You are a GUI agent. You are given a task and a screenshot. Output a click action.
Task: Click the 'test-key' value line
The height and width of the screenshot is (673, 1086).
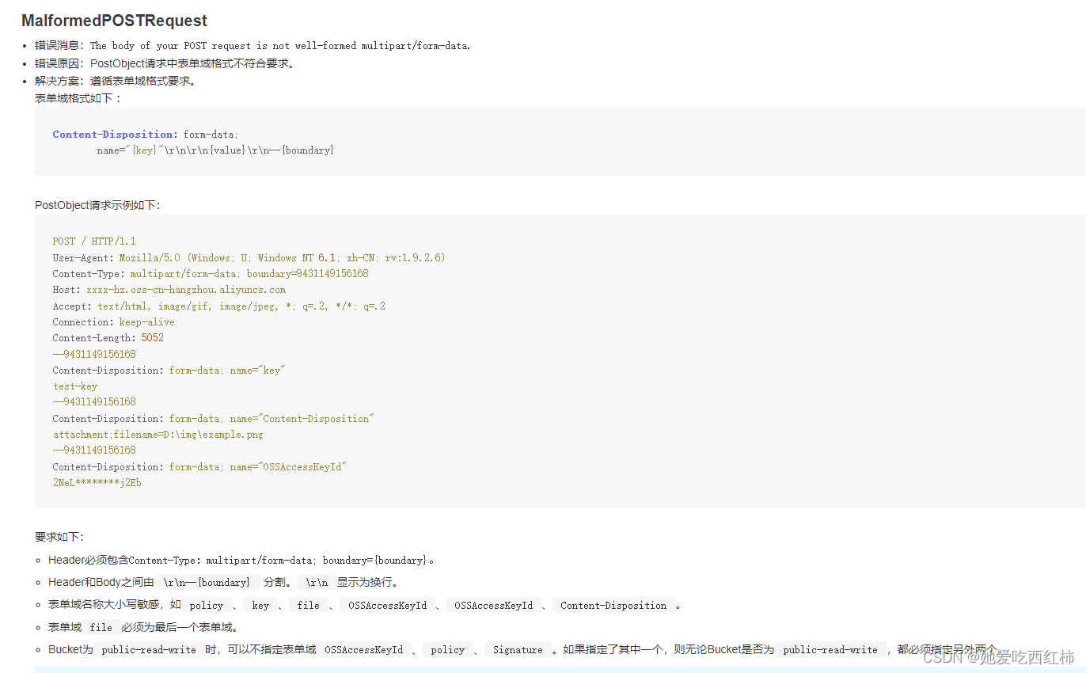click(x=75, y=386)
